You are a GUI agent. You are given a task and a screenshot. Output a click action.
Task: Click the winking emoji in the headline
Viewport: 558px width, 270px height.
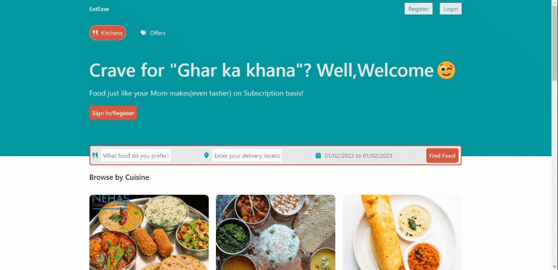coord(446,70)
